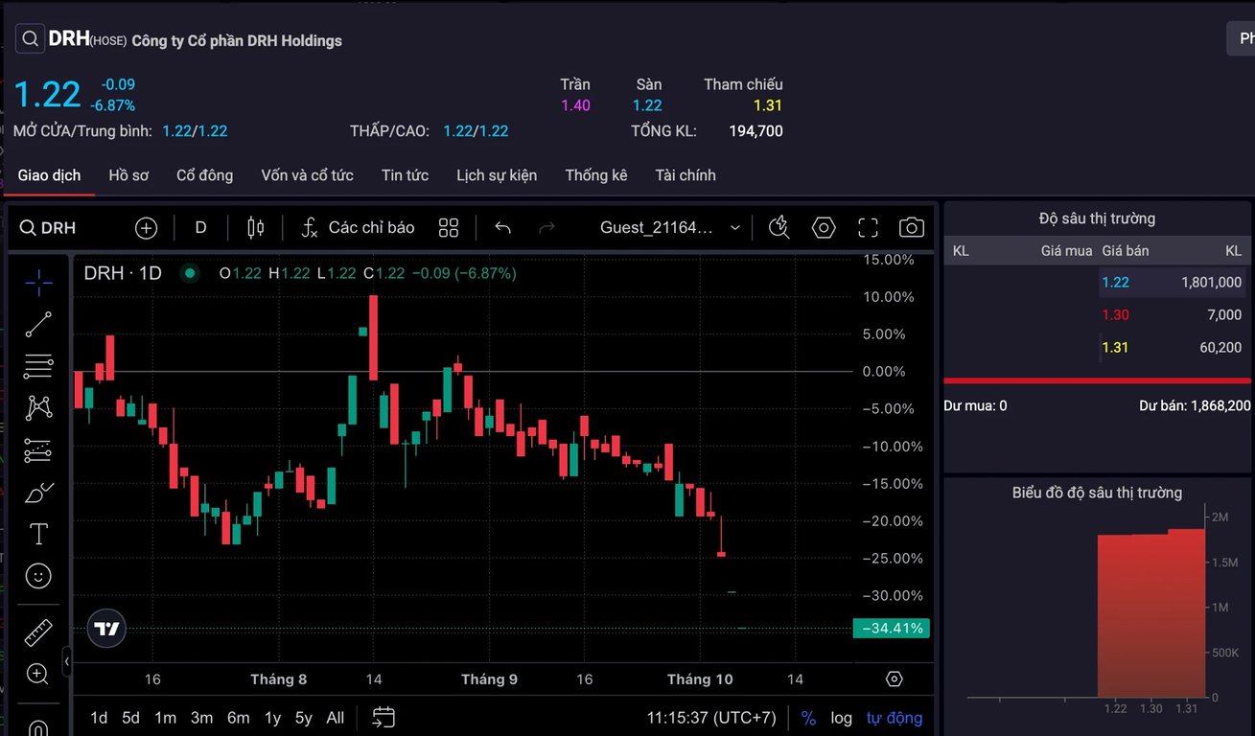Open candlestick chart type selector
This screenshot has width=1255, height=736.
coord(255,228)
